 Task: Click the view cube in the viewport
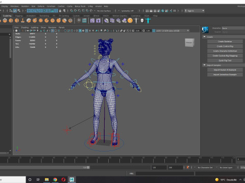coord(189,42)
